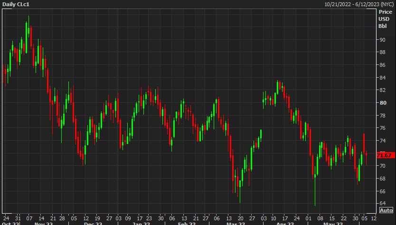The image size is (396, 225).
Task: Select the red 71.67 last price tag
Action: (386, 155)
